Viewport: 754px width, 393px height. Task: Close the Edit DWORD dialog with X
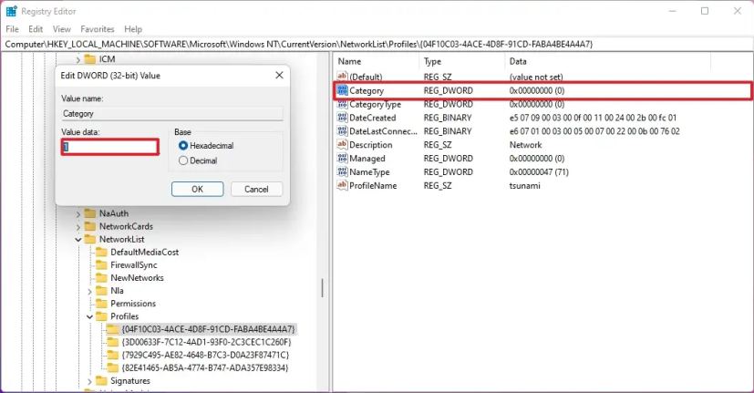coord(279,75)
